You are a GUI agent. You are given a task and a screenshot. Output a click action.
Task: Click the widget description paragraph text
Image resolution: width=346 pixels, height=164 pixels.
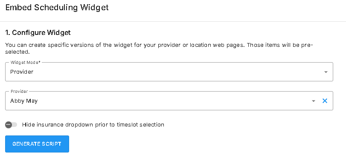coord(159,49)
